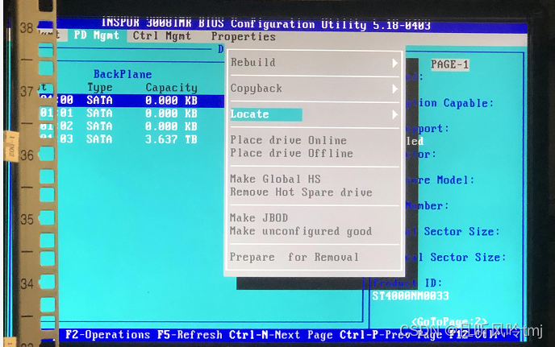This screenshot has width=555, height=347.
Task: Click the BackPlane label
Action: coord(123,74)
